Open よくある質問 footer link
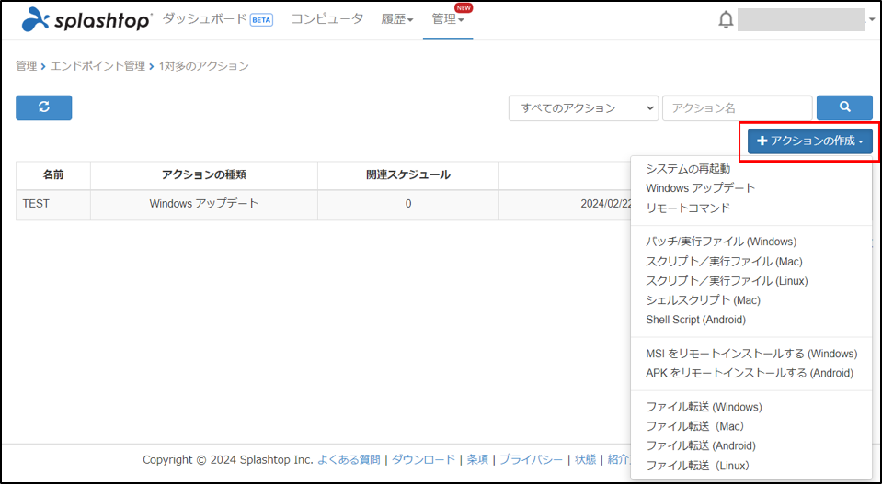Screen dimensions: 882x484 (x=349, y=459)
